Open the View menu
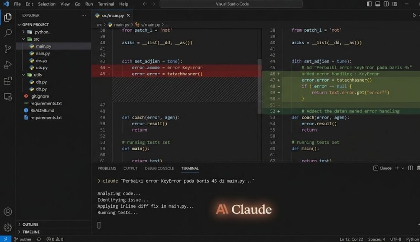This screenshot has width=420, height=242. 65,4
